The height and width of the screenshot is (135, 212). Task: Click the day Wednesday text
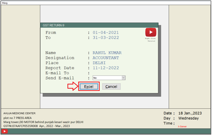[189, 118]
